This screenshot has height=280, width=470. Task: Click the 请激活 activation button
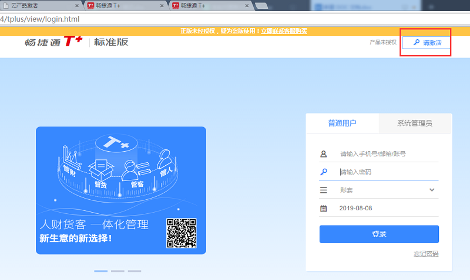point(426,43)
